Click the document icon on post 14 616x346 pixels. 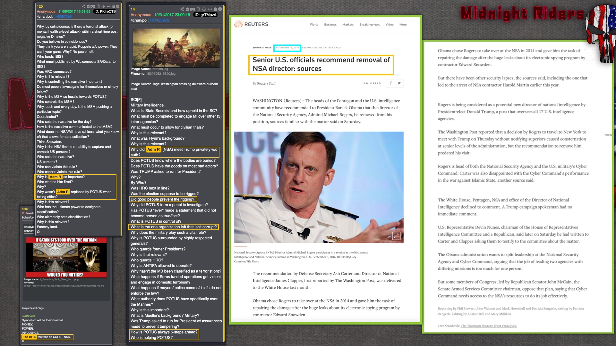[x=198, y=9]
